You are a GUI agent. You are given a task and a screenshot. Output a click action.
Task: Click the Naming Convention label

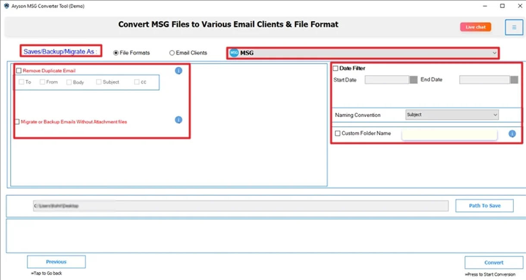point(358,115)
